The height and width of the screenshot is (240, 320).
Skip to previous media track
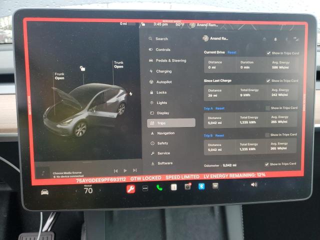pos(115,171)
